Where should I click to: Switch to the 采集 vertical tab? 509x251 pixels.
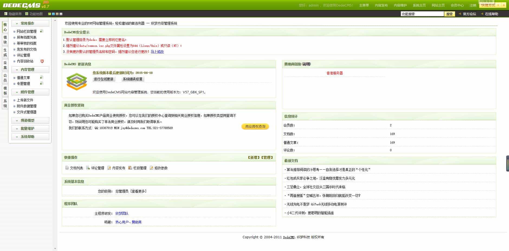[5, 65]
